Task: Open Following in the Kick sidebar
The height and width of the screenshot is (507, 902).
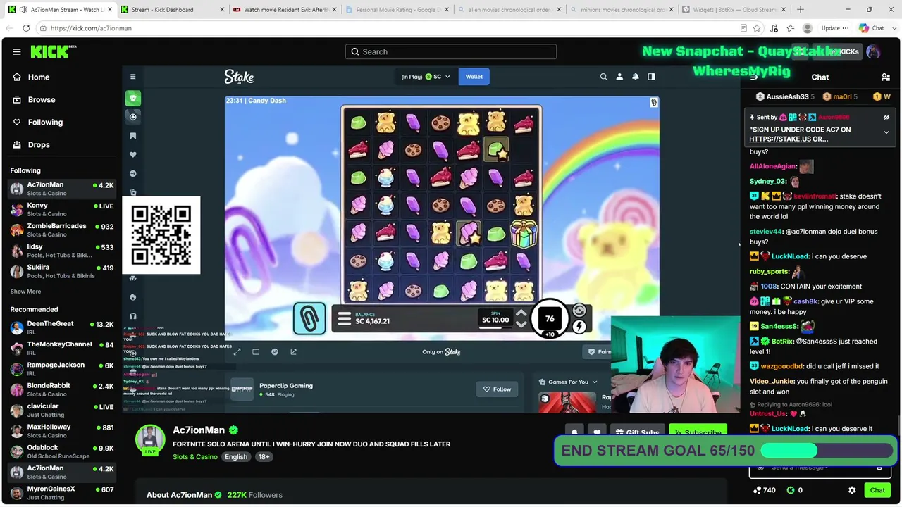Action: [x=45, y=122]
